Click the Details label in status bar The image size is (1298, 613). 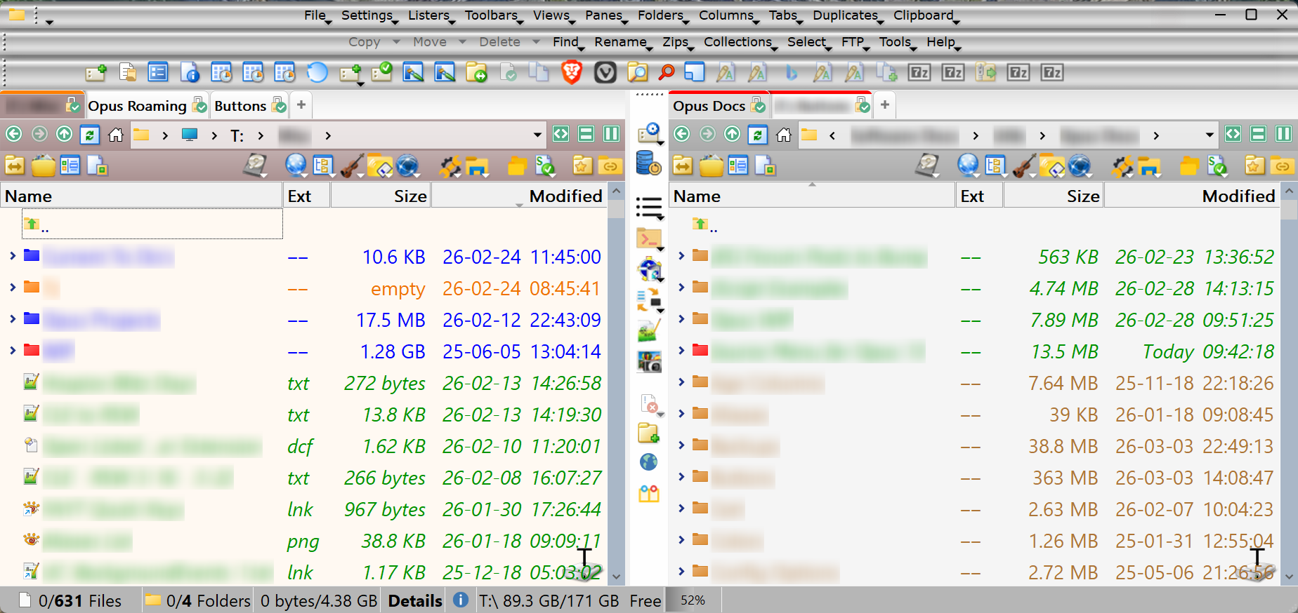point(415,601)
